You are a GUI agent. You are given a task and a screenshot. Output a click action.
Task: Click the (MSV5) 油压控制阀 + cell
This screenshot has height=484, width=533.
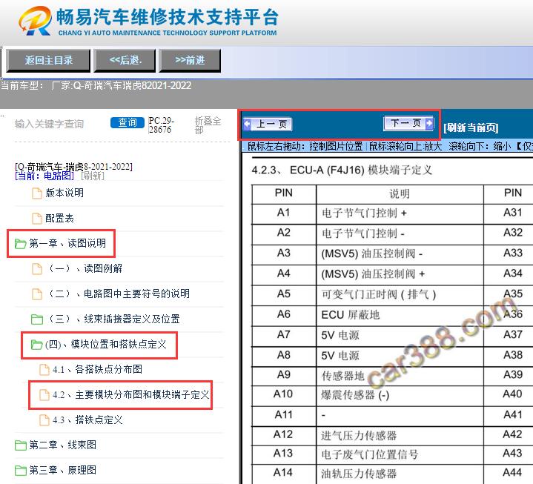[x=400, y=274]
